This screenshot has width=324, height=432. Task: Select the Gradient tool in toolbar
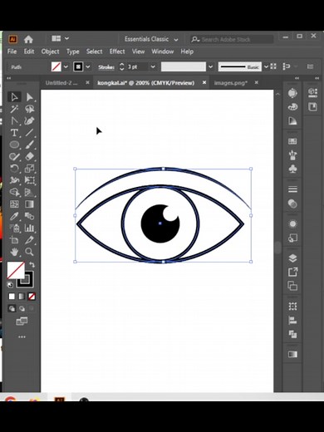[x=29, y=204]
